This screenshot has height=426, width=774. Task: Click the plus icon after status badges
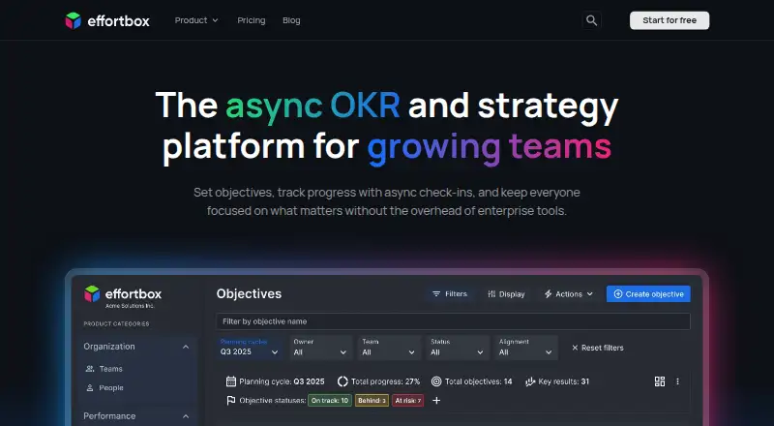tap(436, 400)
